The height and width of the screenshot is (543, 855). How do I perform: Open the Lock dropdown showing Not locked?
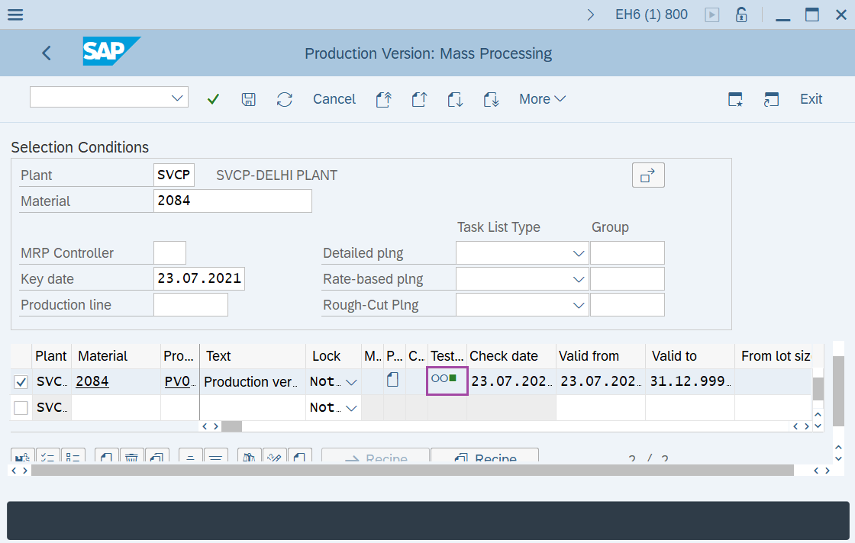tap(352, 381)
